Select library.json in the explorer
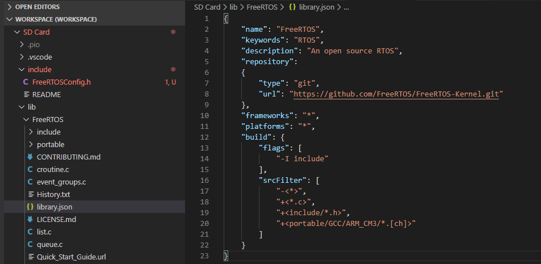 (54, 207)
